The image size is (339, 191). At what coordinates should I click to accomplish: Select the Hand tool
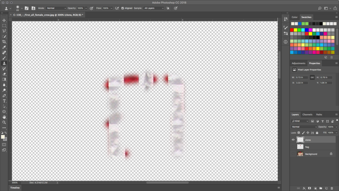[4, 117]
